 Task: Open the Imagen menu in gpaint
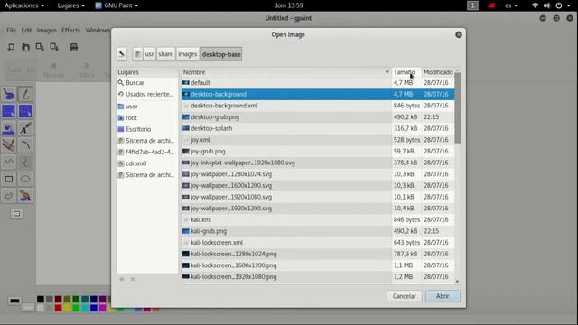click(x=46, y=30)
